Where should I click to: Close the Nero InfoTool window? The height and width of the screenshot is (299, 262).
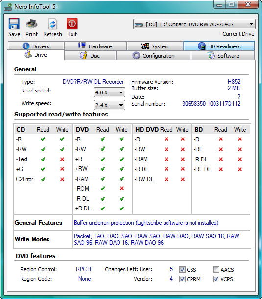[x=248, y=4]
